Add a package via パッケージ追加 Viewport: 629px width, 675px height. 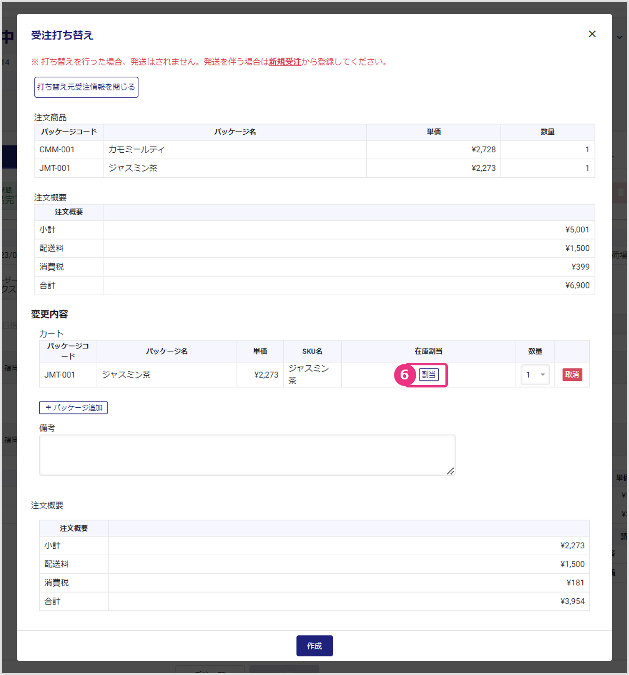pos(73,408)
